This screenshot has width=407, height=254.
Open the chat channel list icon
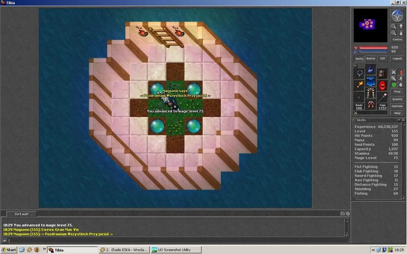[x=343, y=214]
